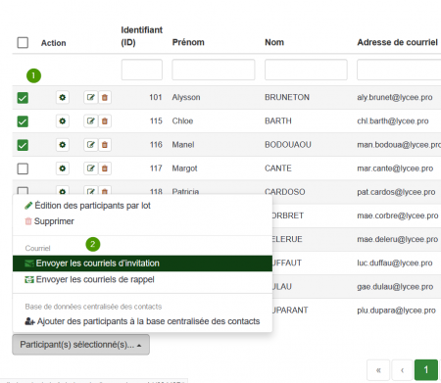Collapse the Participant(s) sélectionné(s) dropdown
Image resolution: width=441 pixels, height=383 pixels.
tap(80, 345)
